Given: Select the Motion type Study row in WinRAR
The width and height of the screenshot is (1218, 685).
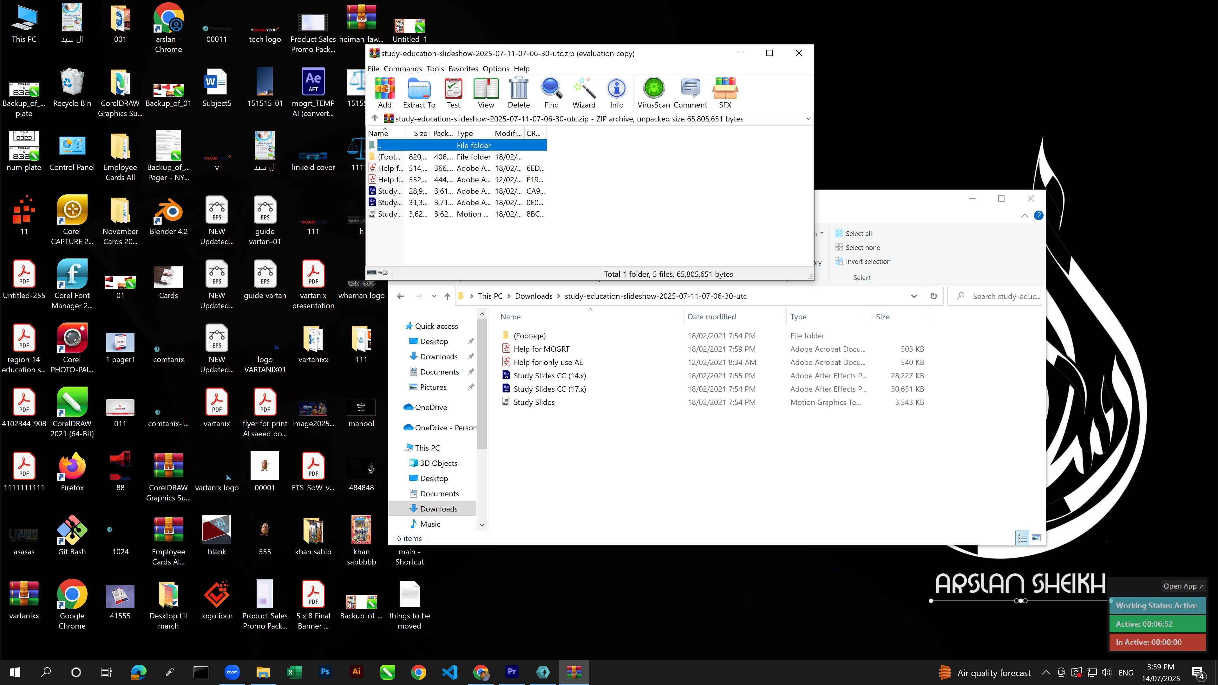Looking at the screenshot, I should (457, 214).
